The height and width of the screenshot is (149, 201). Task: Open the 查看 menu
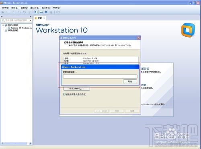(x=24, y=8)
